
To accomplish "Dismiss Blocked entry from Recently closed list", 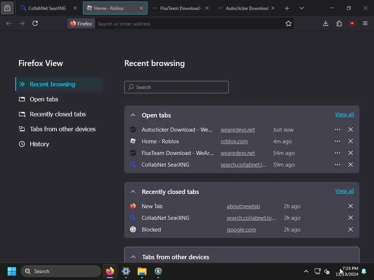I will click(x=350, y=230).
